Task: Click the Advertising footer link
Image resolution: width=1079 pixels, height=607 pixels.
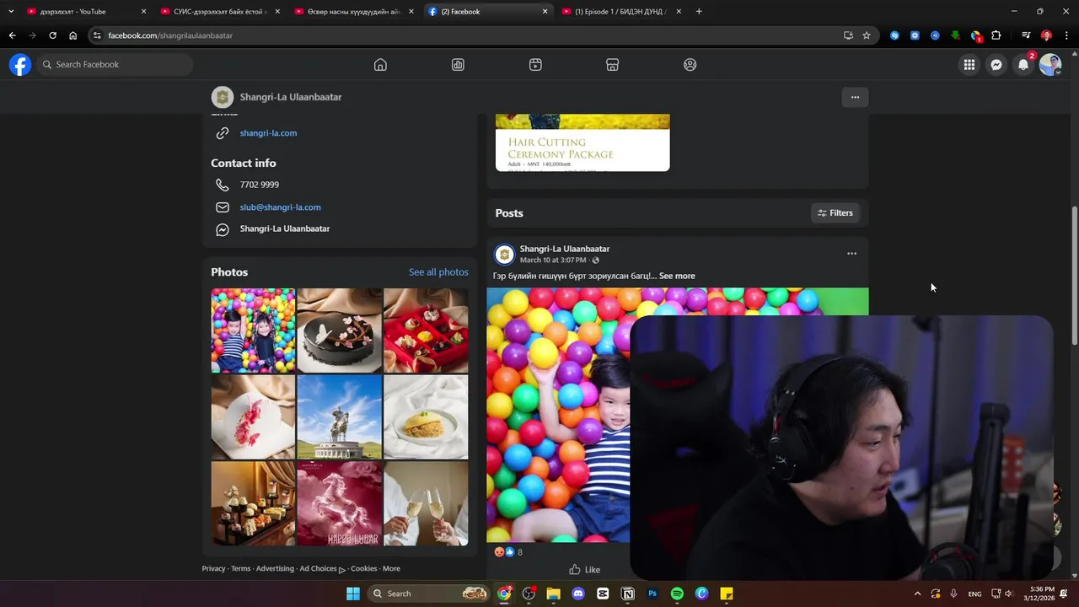Action: (275, 569)
